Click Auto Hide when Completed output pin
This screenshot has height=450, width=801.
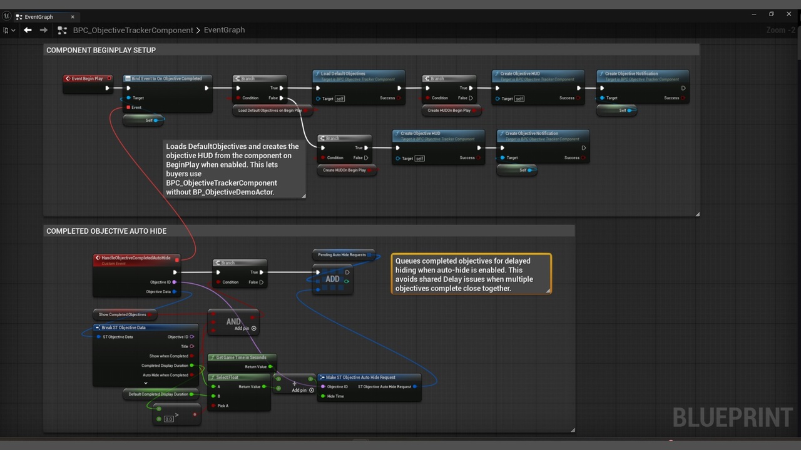tap(191, 375)
